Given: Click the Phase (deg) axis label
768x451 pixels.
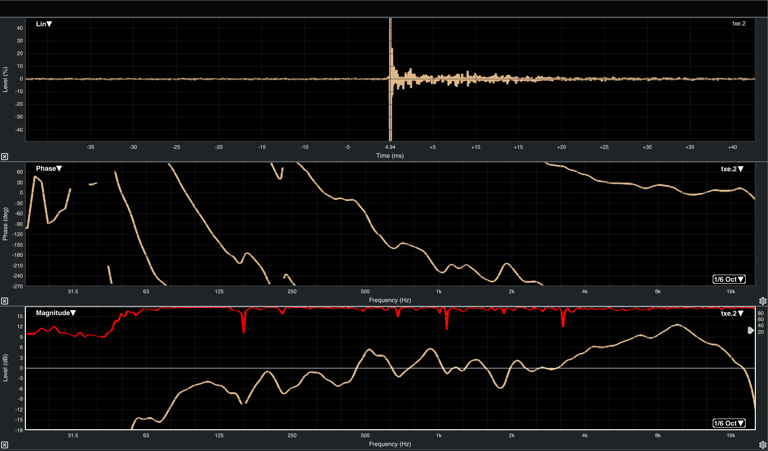Looking at the screenshot, I should (6, 223).
